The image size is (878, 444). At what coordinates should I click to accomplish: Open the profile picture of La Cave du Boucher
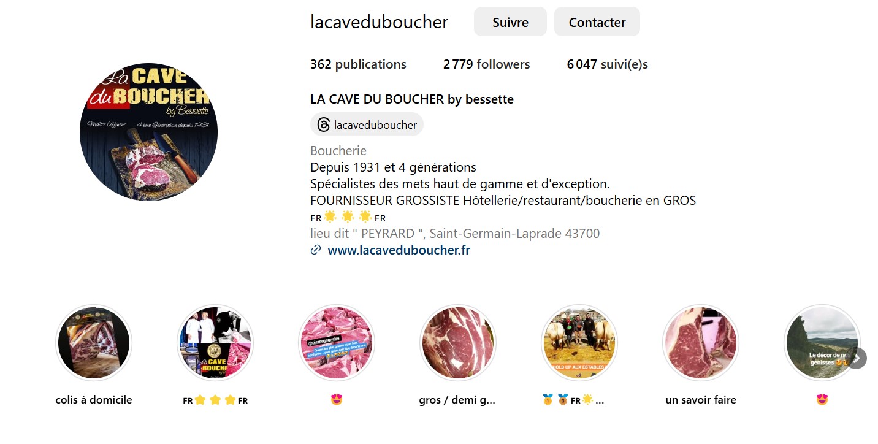point(149,132)
